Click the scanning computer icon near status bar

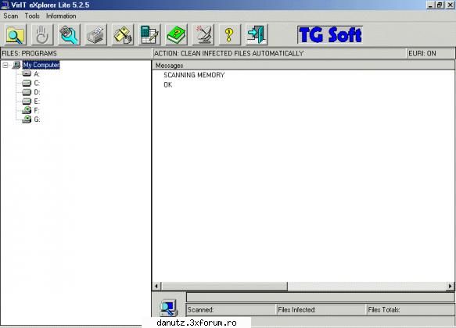point(168,308)
